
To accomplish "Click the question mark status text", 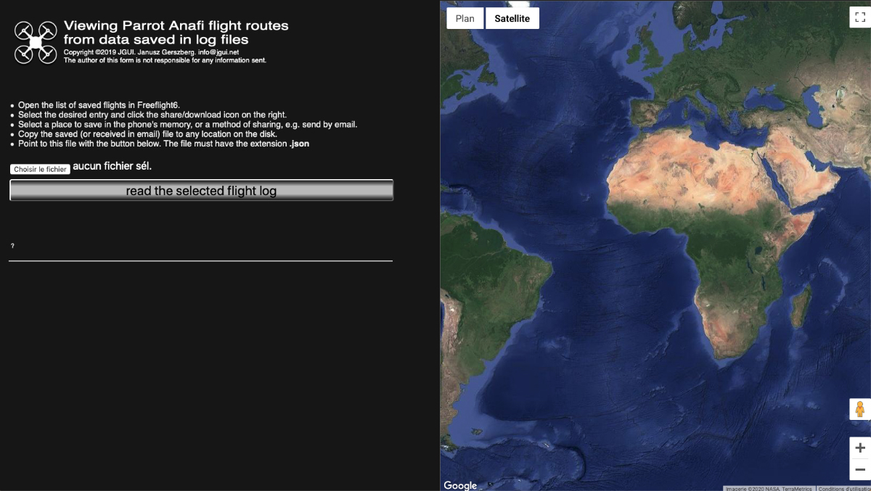I will point(12,246).
